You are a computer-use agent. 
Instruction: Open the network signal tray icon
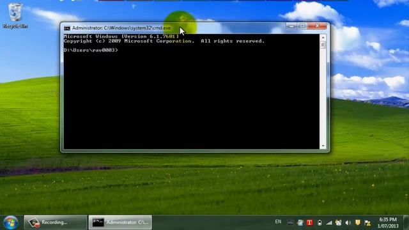[x=329, y=223]
